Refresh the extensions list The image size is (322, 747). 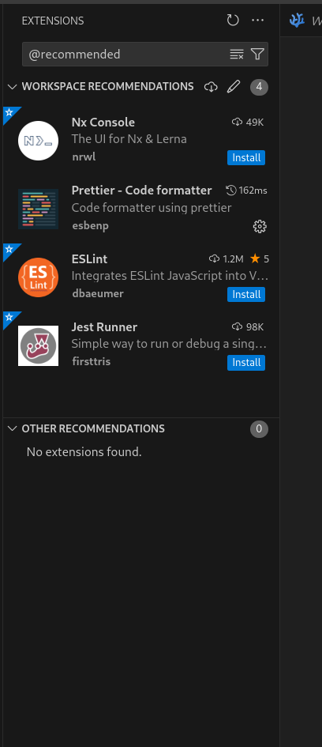pos(233,20)
